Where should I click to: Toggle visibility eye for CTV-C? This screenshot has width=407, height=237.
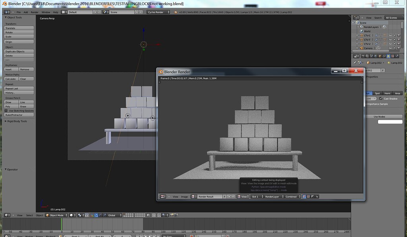point(390,35)
